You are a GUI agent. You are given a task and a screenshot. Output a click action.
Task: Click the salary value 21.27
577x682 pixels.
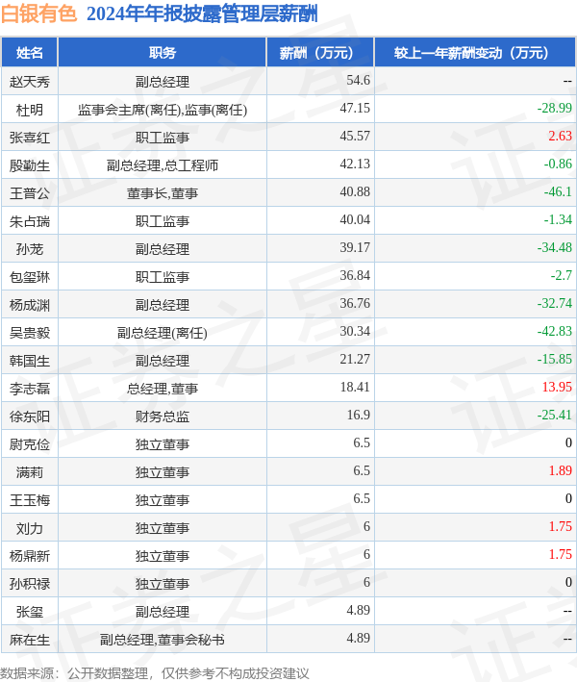point(355,359)
